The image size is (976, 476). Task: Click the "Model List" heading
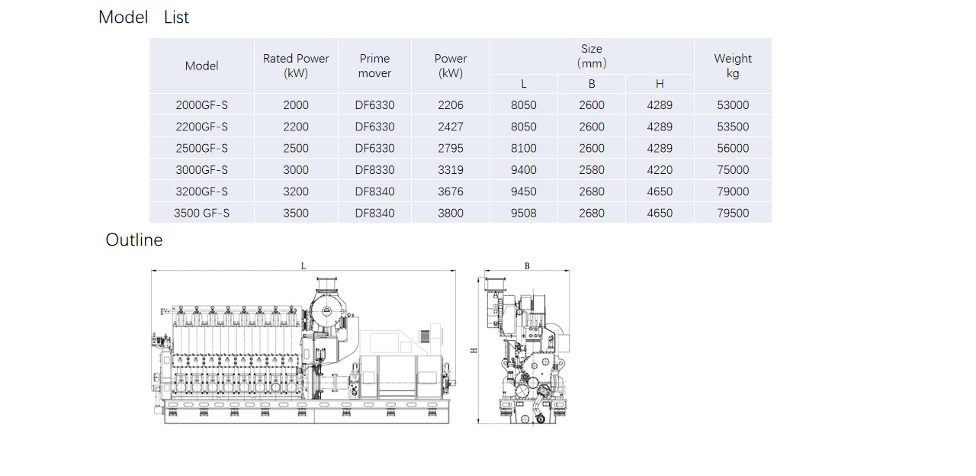point(143,17)
